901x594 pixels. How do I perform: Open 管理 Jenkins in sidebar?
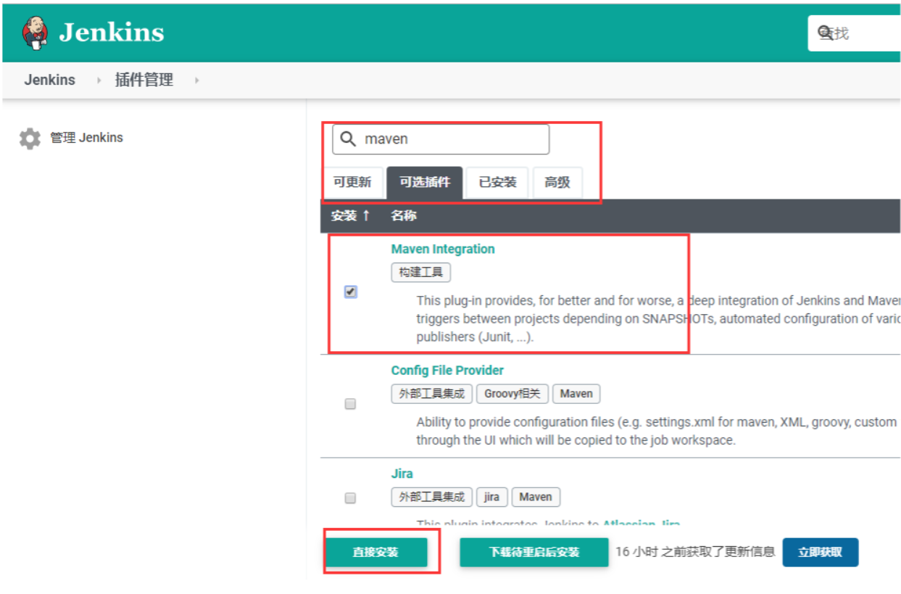(86, 138)
